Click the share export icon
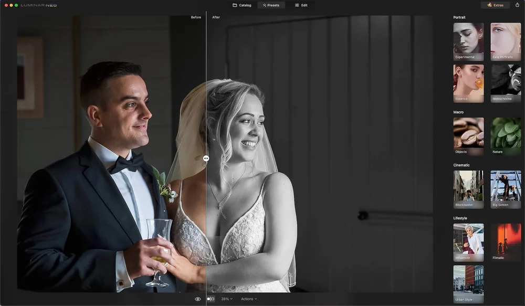Viewport: 525px width, 306px height. click(517, 5)
